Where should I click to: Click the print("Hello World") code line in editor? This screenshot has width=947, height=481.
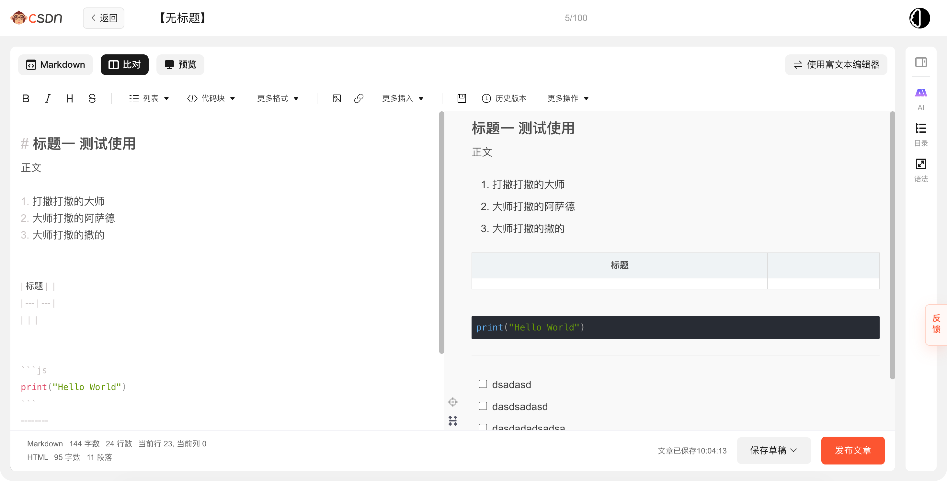tap(74, 387)
